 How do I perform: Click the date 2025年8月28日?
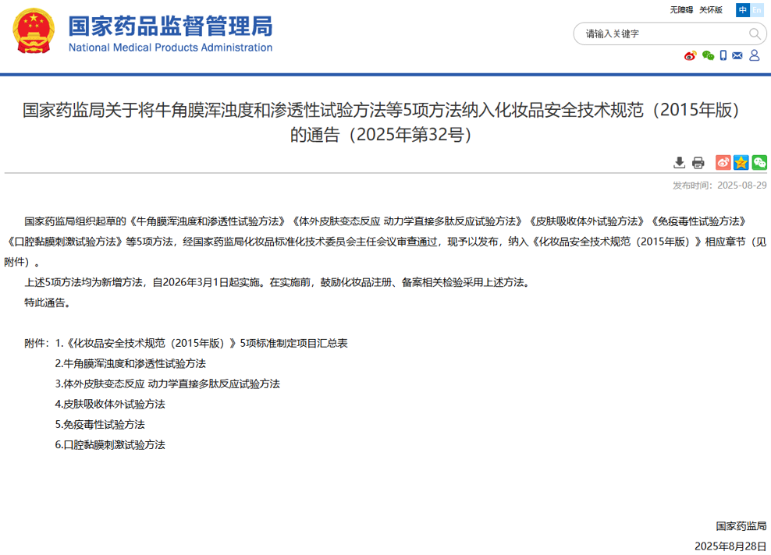pos(730,546)
